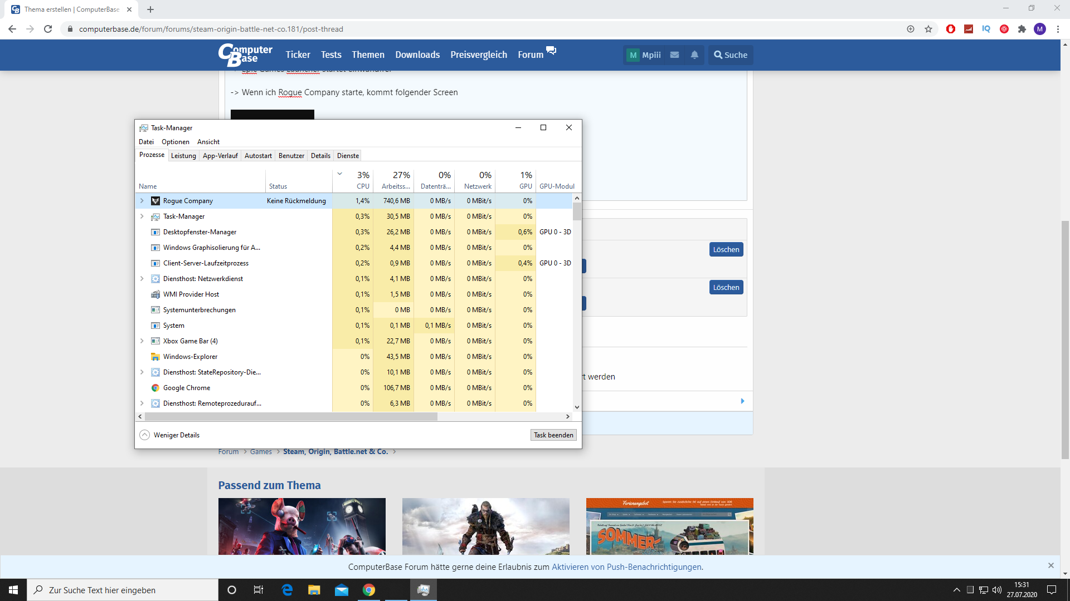The image size is (1070, 601).
Task: Click the Diensthost: Netzwerkdienst gear icon
Action: tap(155, 279)
